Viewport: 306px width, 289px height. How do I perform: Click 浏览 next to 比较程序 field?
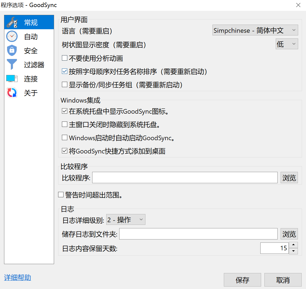tap(289, 178)
